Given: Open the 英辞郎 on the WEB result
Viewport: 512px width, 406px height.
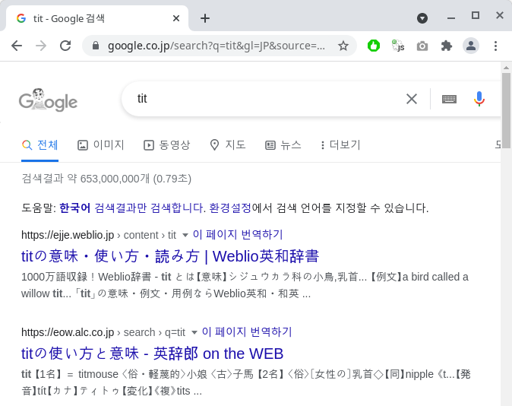Looking at the screenshot, I should click(152, 354).
